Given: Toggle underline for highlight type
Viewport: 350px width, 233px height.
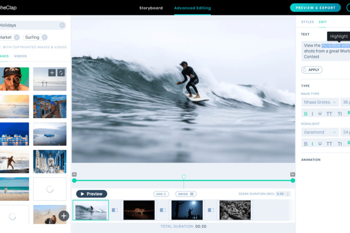Looking at the screenshot, I should click(320, 144).
